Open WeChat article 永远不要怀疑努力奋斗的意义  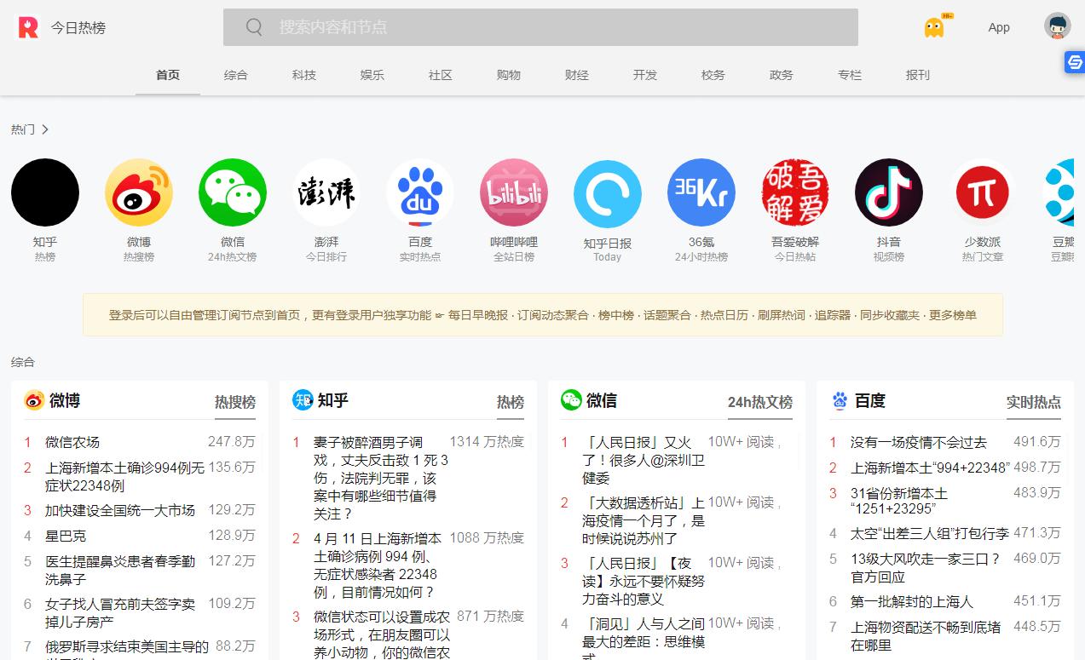pos(643,581)
